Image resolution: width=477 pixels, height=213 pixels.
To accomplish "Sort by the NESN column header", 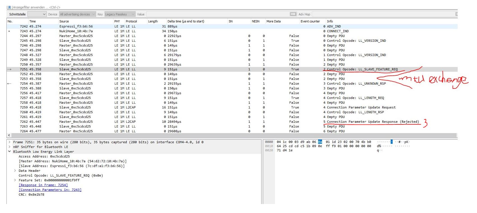I will [x=258, y=21].
